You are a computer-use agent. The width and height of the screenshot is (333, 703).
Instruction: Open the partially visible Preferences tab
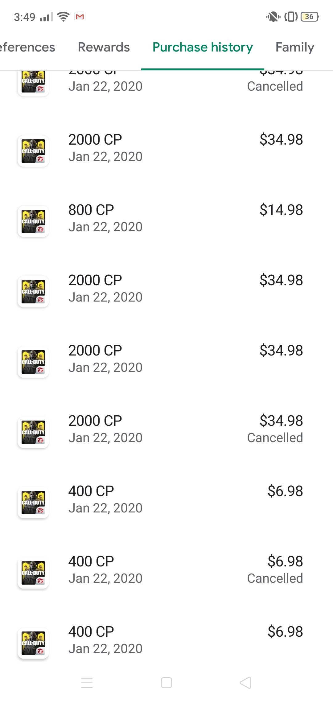tap(27, 47)
